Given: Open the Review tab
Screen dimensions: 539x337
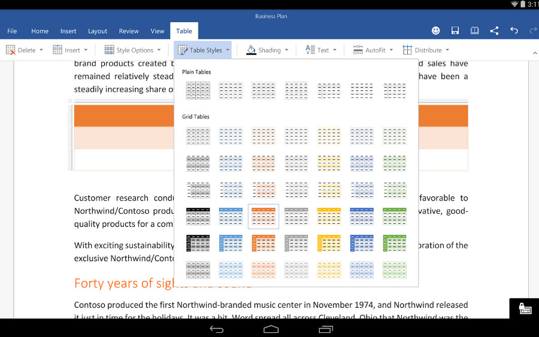Looking at the screenshot, I should point(129,31).
